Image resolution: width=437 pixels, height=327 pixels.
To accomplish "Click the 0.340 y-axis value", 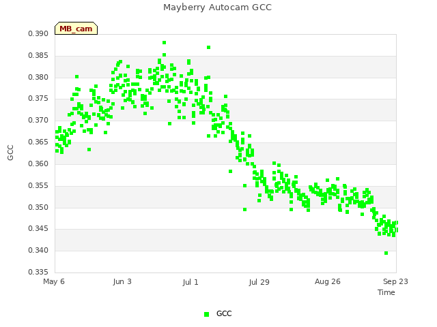I will [x=38, y=251].
